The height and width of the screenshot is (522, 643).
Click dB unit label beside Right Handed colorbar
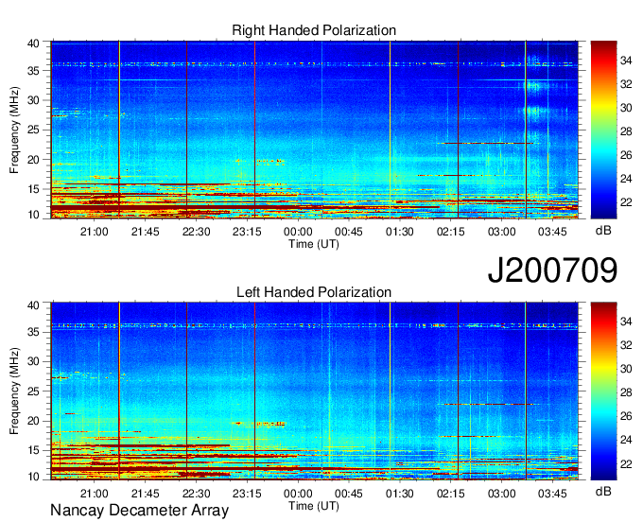[603, 230]
